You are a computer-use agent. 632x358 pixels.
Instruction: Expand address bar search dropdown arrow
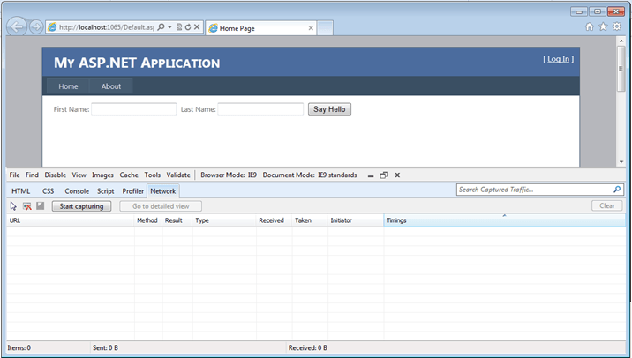[169, 27]
